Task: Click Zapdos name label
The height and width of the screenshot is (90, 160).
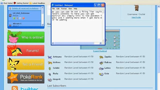Action: coord(108,57)
